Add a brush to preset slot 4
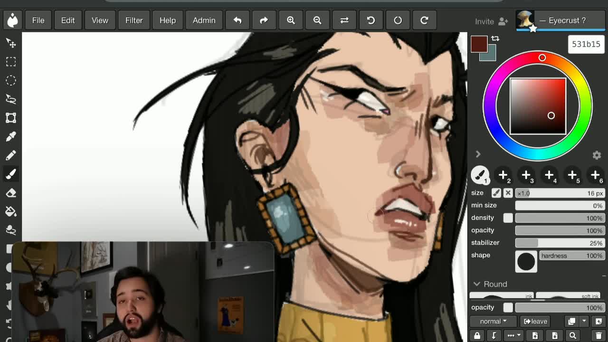Image resolution: width=608 pixels, height=342 pixels. 549,175
